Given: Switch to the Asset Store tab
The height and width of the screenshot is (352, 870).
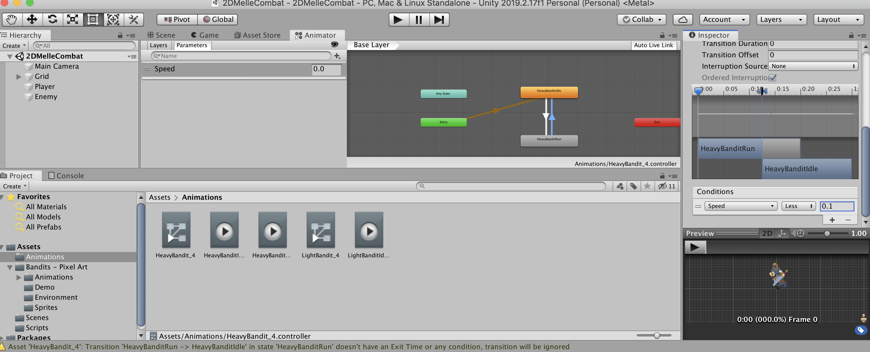Looking at the screenshot, I should point(257,35).
